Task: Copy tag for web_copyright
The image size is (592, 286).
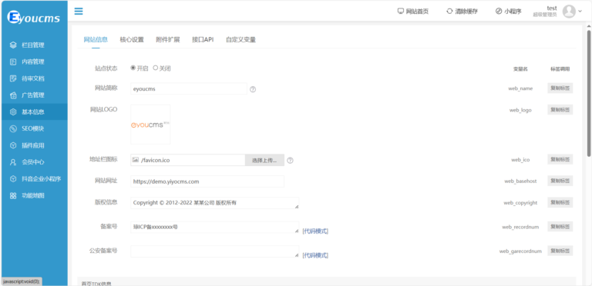Action: click(x=560, y=202)
